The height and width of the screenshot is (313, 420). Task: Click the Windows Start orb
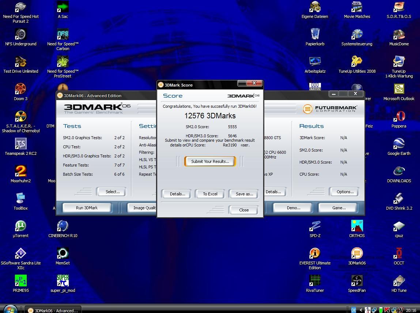pyautogui.click(x=10, y=309)
